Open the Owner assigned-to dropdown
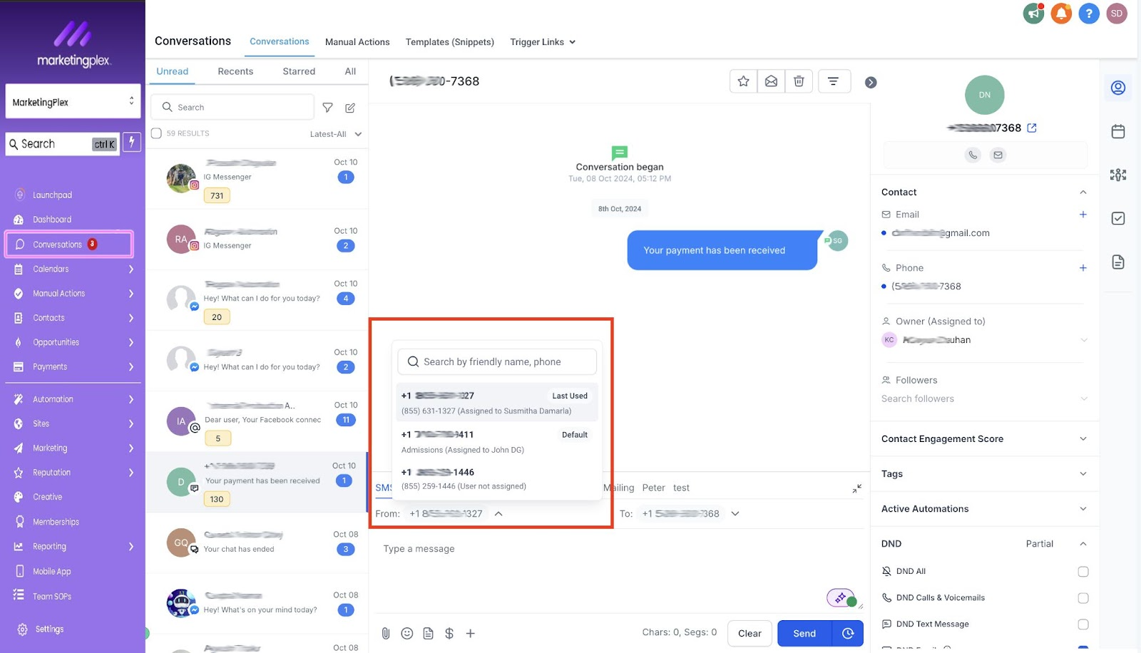 pos(984,340)
